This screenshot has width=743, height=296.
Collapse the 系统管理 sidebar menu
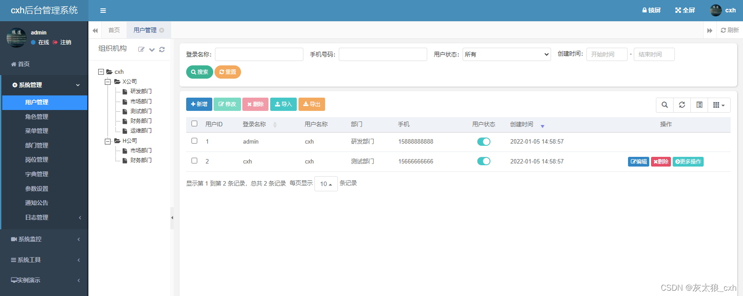click(44, 85)
